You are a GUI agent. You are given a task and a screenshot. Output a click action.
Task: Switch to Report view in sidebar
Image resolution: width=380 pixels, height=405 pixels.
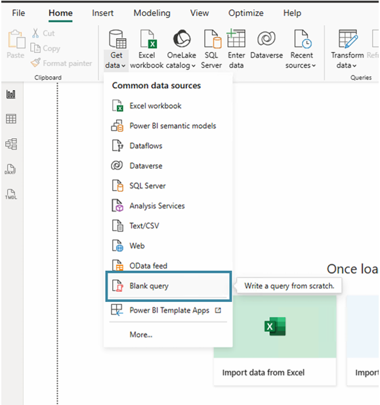(x=11, y=94)
